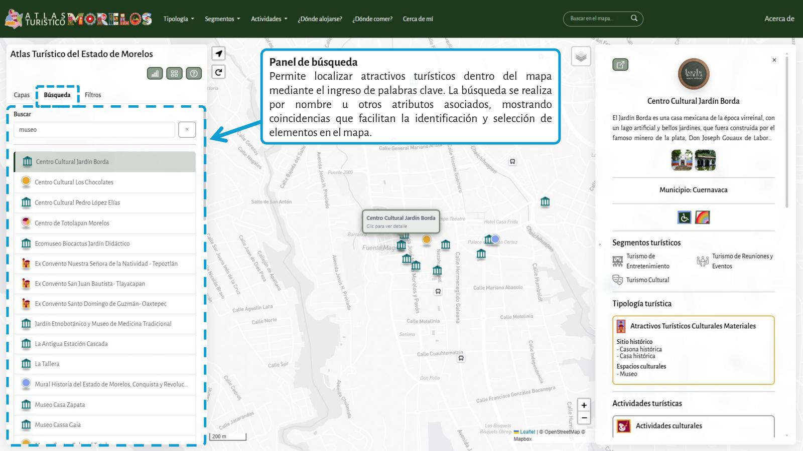Open the map layers switcher icon
The width and height of the screenshot is (803, 451).
click(x=581, y=57)
